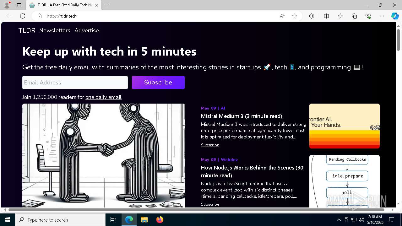Open the Frontier AI thumbnail
This screenshot has height=226, width=402.
point(345,126)
